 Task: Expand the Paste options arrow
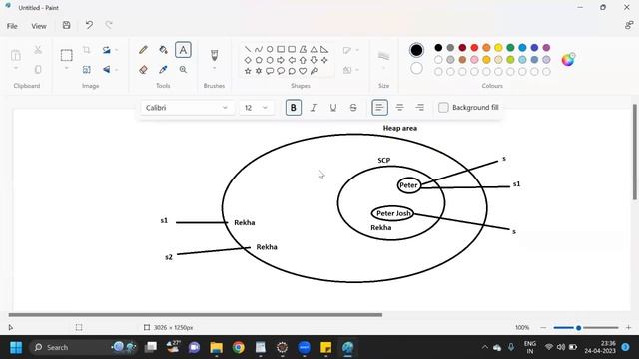pyautogui.click(x=16, y=68)
